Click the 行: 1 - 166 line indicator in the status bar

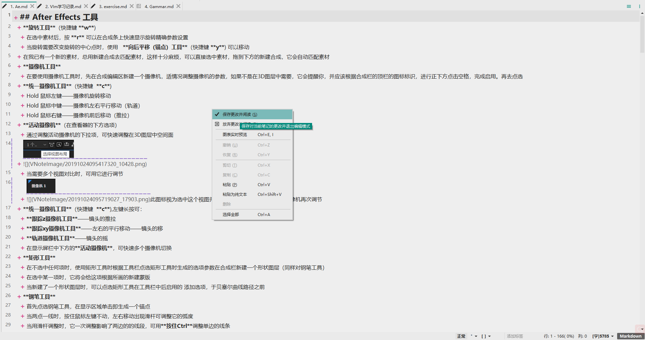tap(559, 336)
